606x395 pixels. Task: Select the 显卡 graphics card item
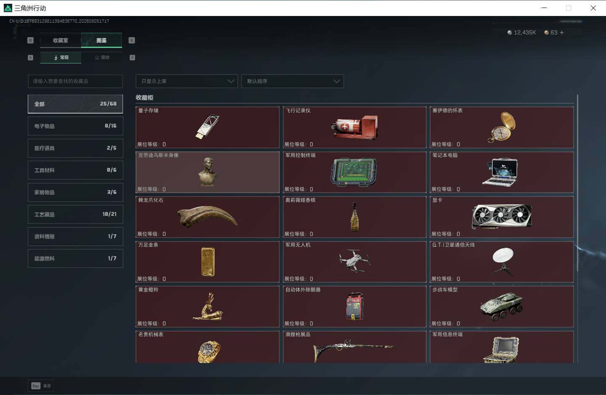(x=502, y=217)
